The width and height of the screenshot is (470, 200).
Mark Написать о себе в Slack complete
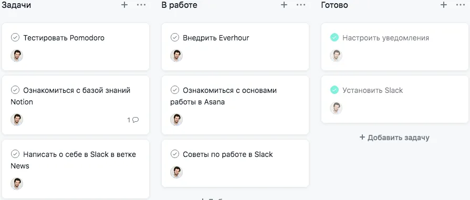click(x=15, y=154)
